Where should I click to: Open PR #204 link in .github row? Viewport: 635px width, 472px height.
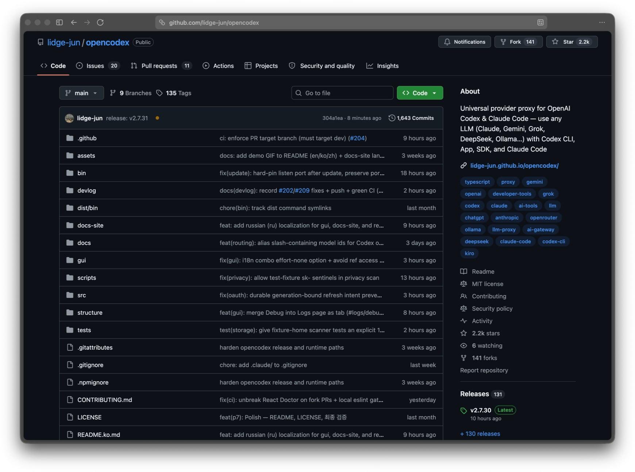[x=357, y=138]
